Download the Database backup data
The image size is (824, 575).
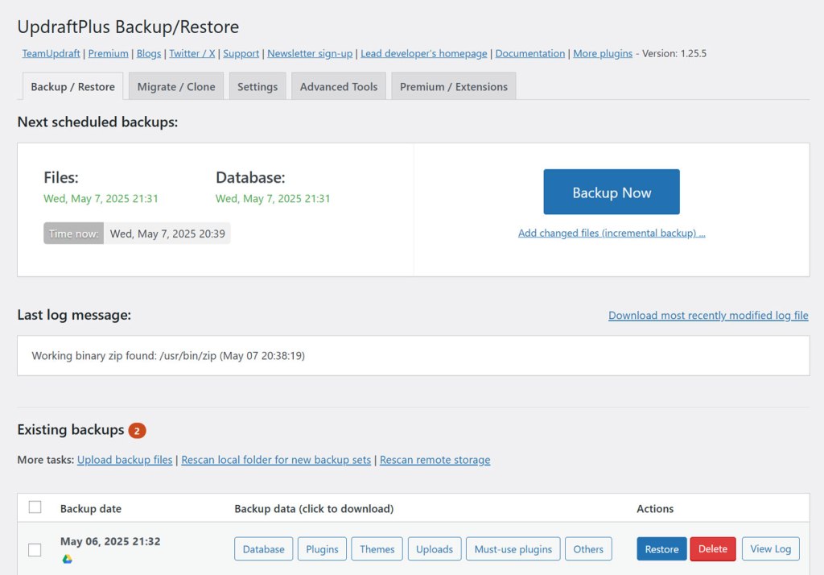click(264, 549)
